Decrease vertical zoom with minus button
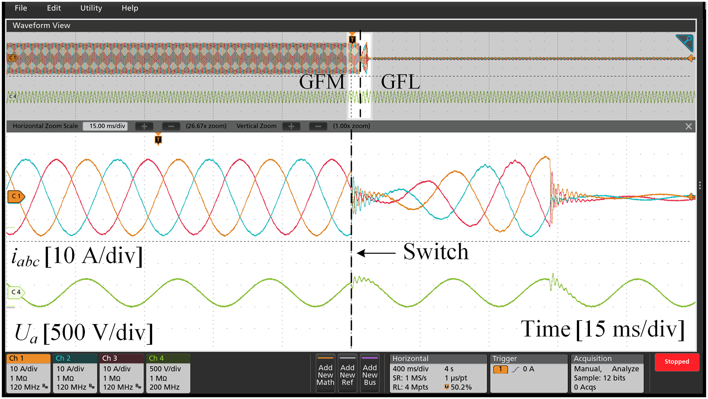This screenshot has width=708, height=399. point(318,126)
